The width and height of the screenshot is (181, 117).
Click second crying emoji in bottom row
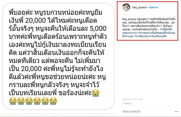(x=21, y=101)
